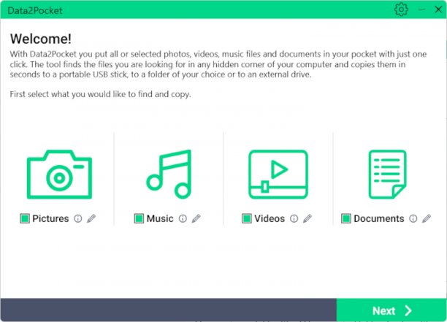Click the large camera Pictures icon
The image size is (447, 322).
[59, 175]
